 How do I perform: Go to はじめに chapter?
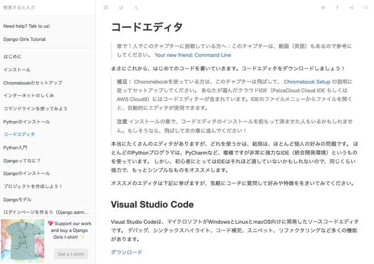pyautogui.click(x=13, y=57)
